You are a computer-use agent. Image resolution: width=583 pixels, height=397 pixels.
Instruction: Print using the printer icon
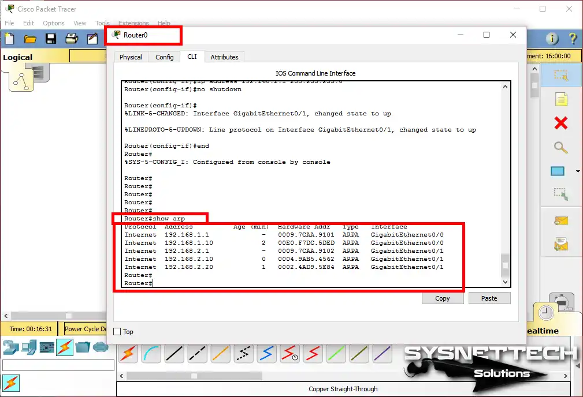point(72,39)
